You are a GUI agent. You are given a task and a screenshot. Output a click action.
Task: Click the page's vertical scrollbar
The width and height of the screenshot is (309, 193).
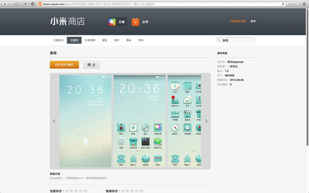[x=307, y=78]
